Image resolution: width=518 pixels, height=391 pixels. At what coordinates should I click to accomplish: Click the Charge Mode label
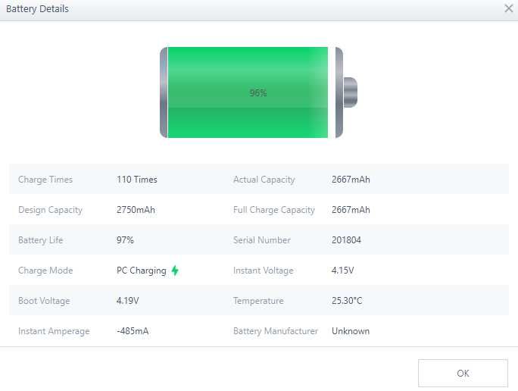click(45, 271)
